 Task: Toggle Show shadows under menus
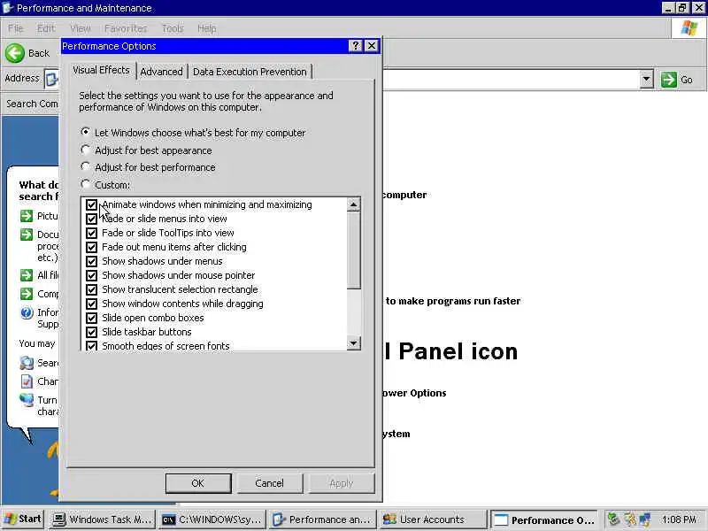point(92,261)
